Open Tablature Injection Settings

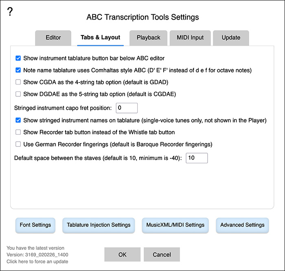pyautogui.click(x=99, y=225)
